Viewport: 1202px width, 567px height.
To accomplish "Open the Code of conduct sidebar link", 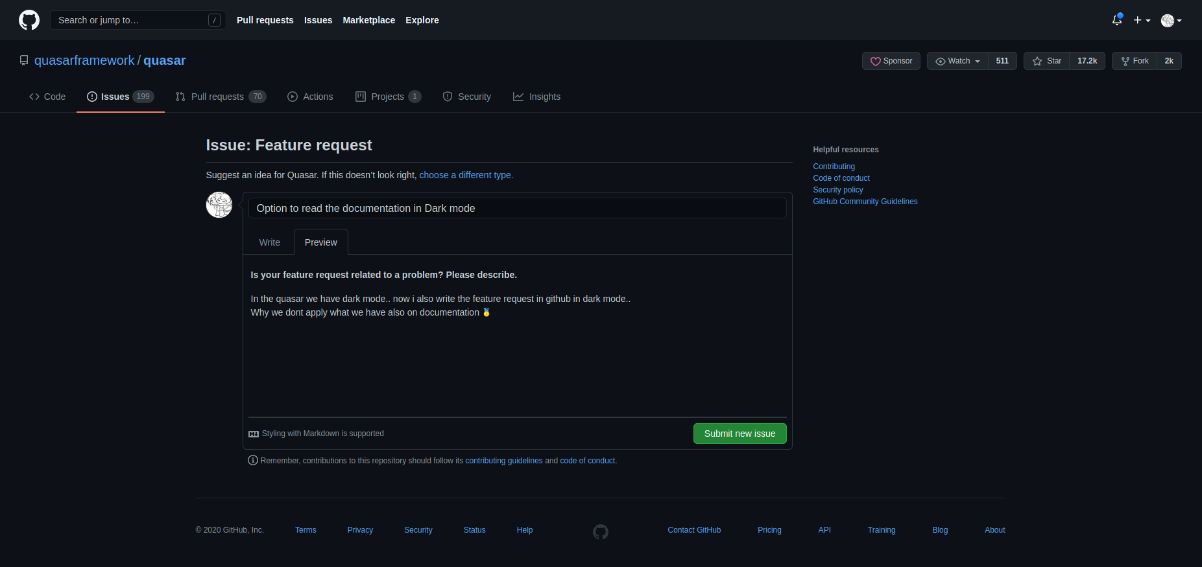I will (841, 178).
